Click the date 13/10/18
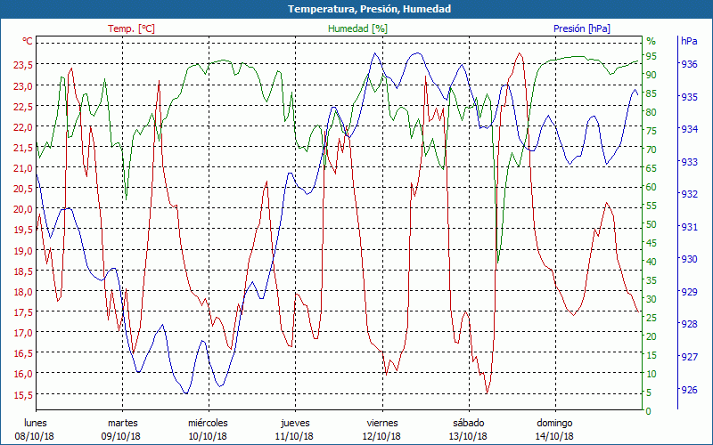 pyautogui.click(x=468, y=436)
